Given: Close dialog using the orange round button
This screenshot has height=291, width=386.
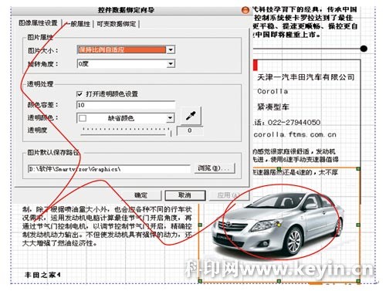Looking at the screenshot, I should pyautogui.click(x=245, y=10).
